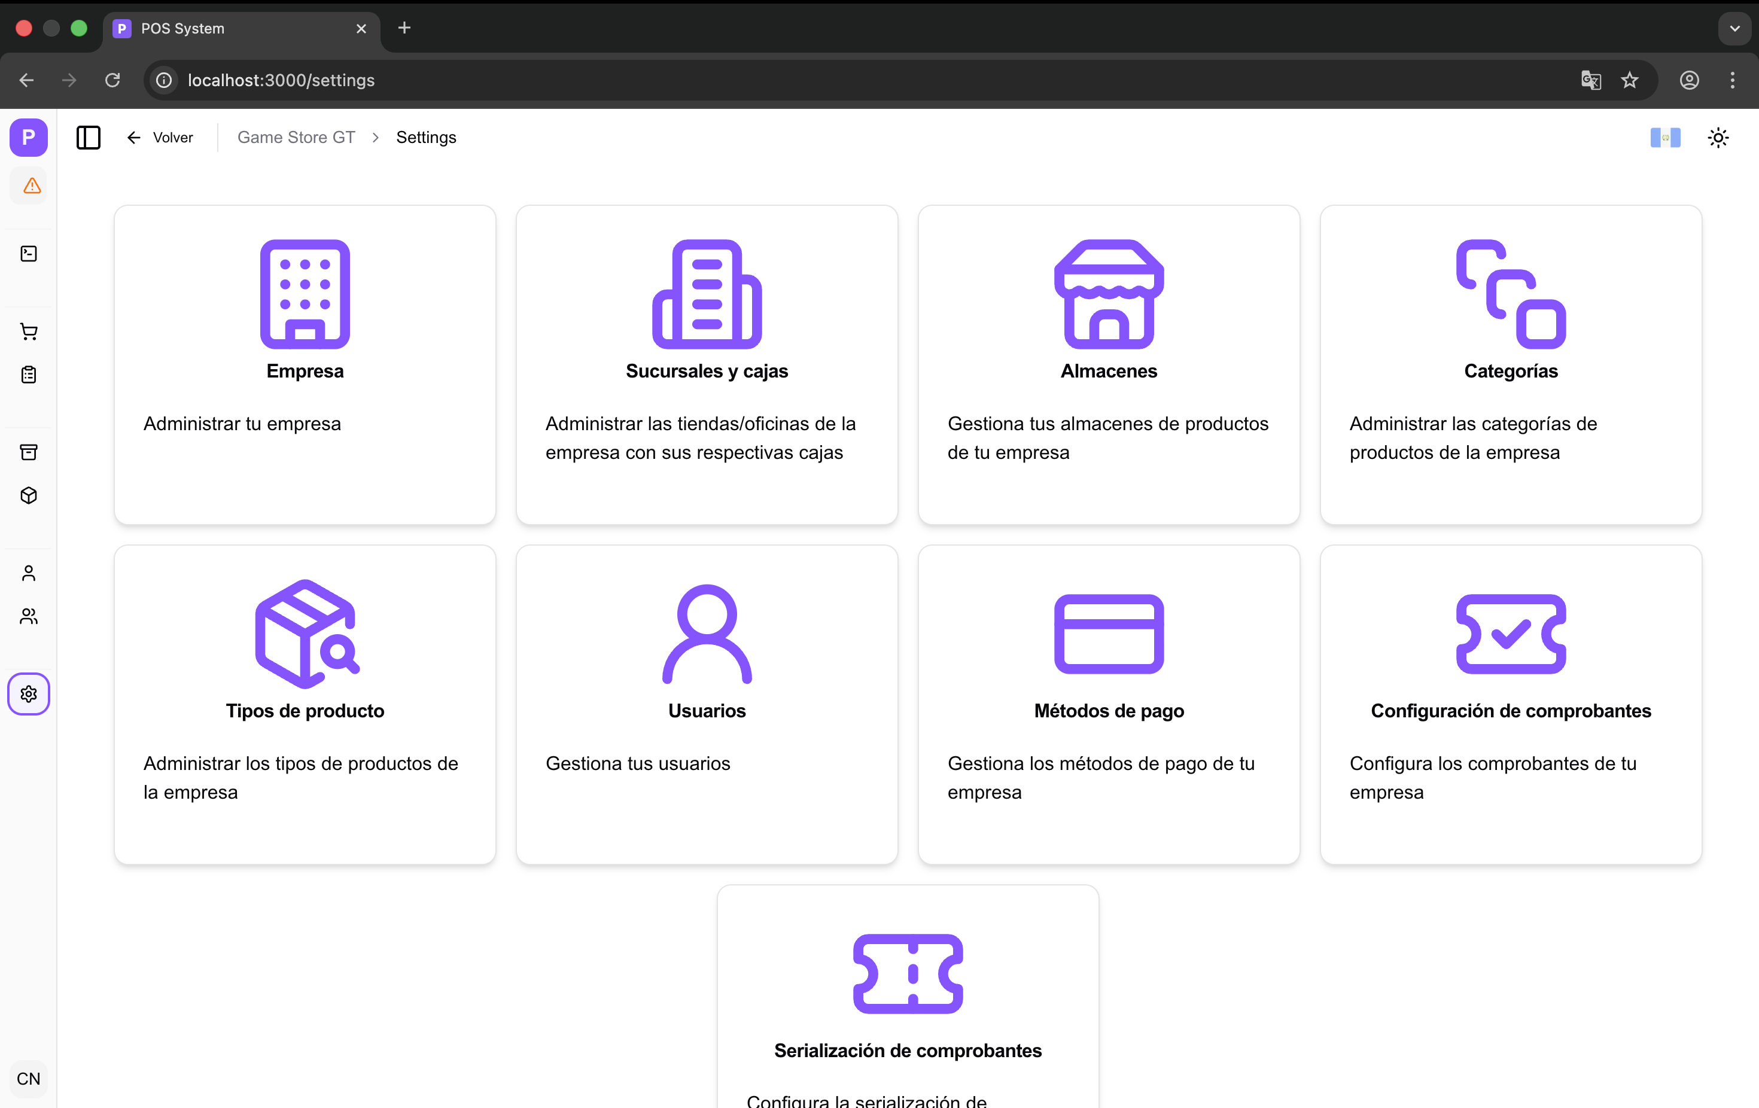Open the terminal icon in sidebar
Screen dimensions: 1759x1108
coord(29,254)
